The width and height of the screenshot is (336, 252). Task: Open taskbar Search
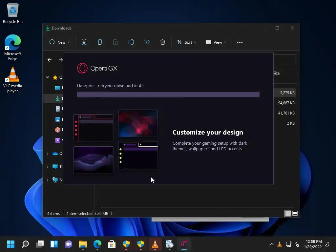pyautogui.click(x=25, y=244)
